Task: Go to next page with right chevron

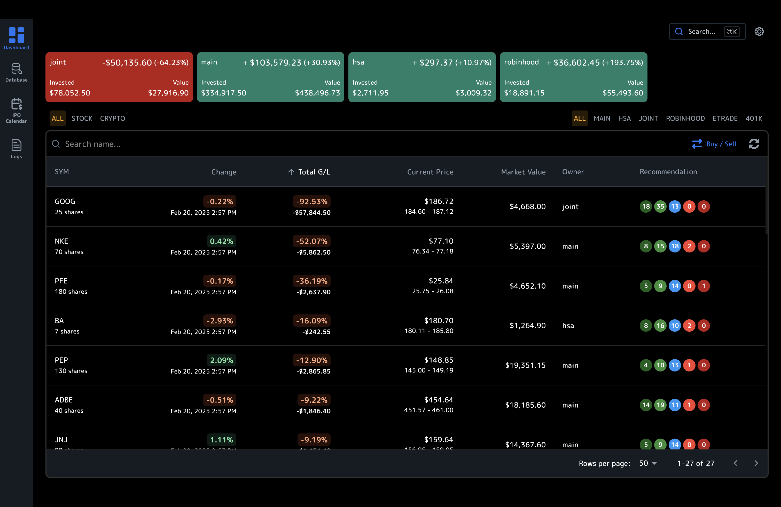Action: 757,463
